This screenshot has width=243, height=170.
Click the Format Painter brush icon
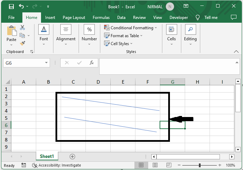22,43
